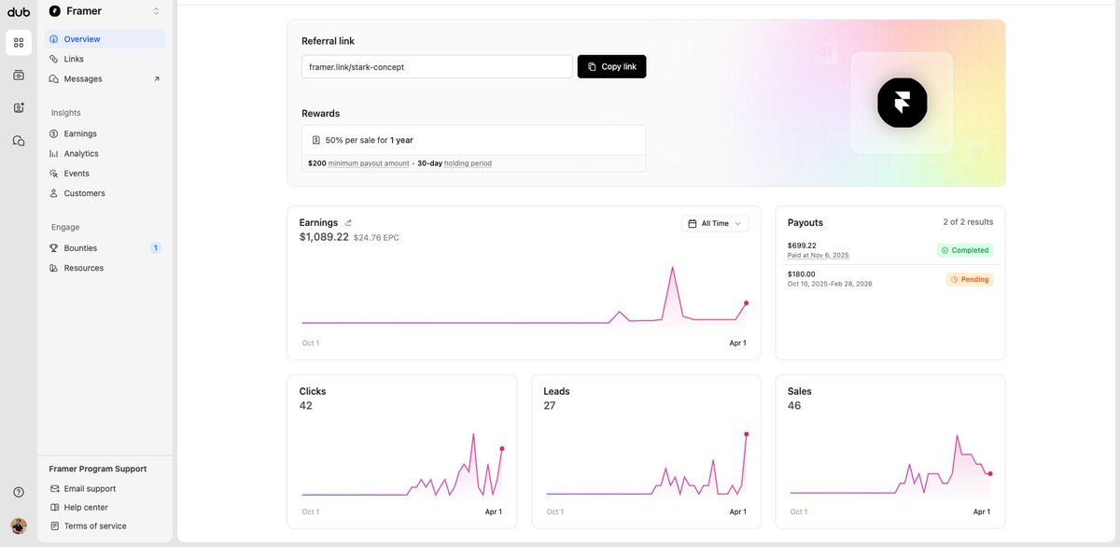Click the 30-day holding period text

[x=455, y=163]
